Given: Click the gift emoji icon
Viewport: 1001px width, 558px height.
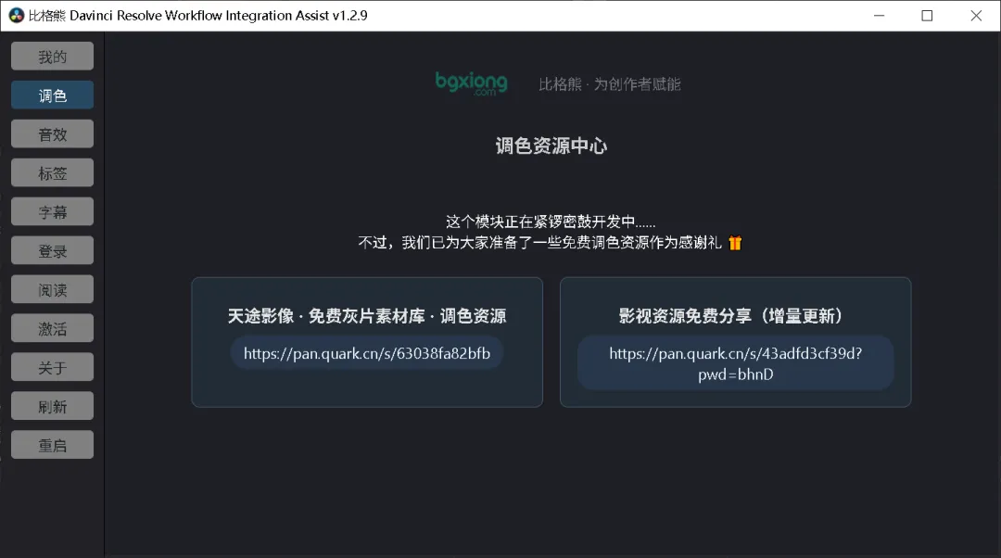Looking at the screenshot, I should pos(735,243).
